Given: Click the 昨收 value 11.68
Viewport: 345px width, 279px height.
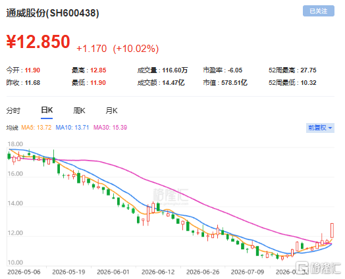Looking at the screenshot, I should [32, 83].
